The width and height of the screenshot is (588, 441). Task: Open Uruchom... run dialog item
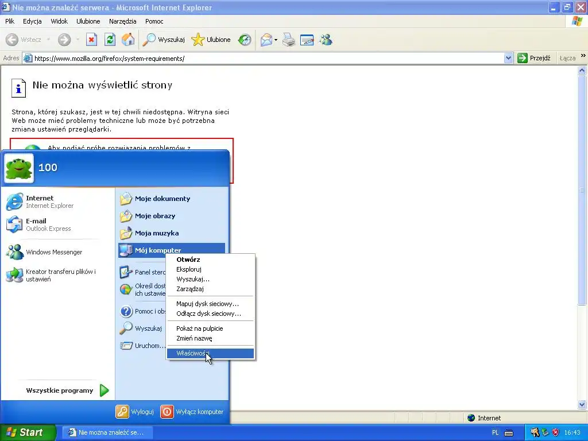[x=142, y=346]
